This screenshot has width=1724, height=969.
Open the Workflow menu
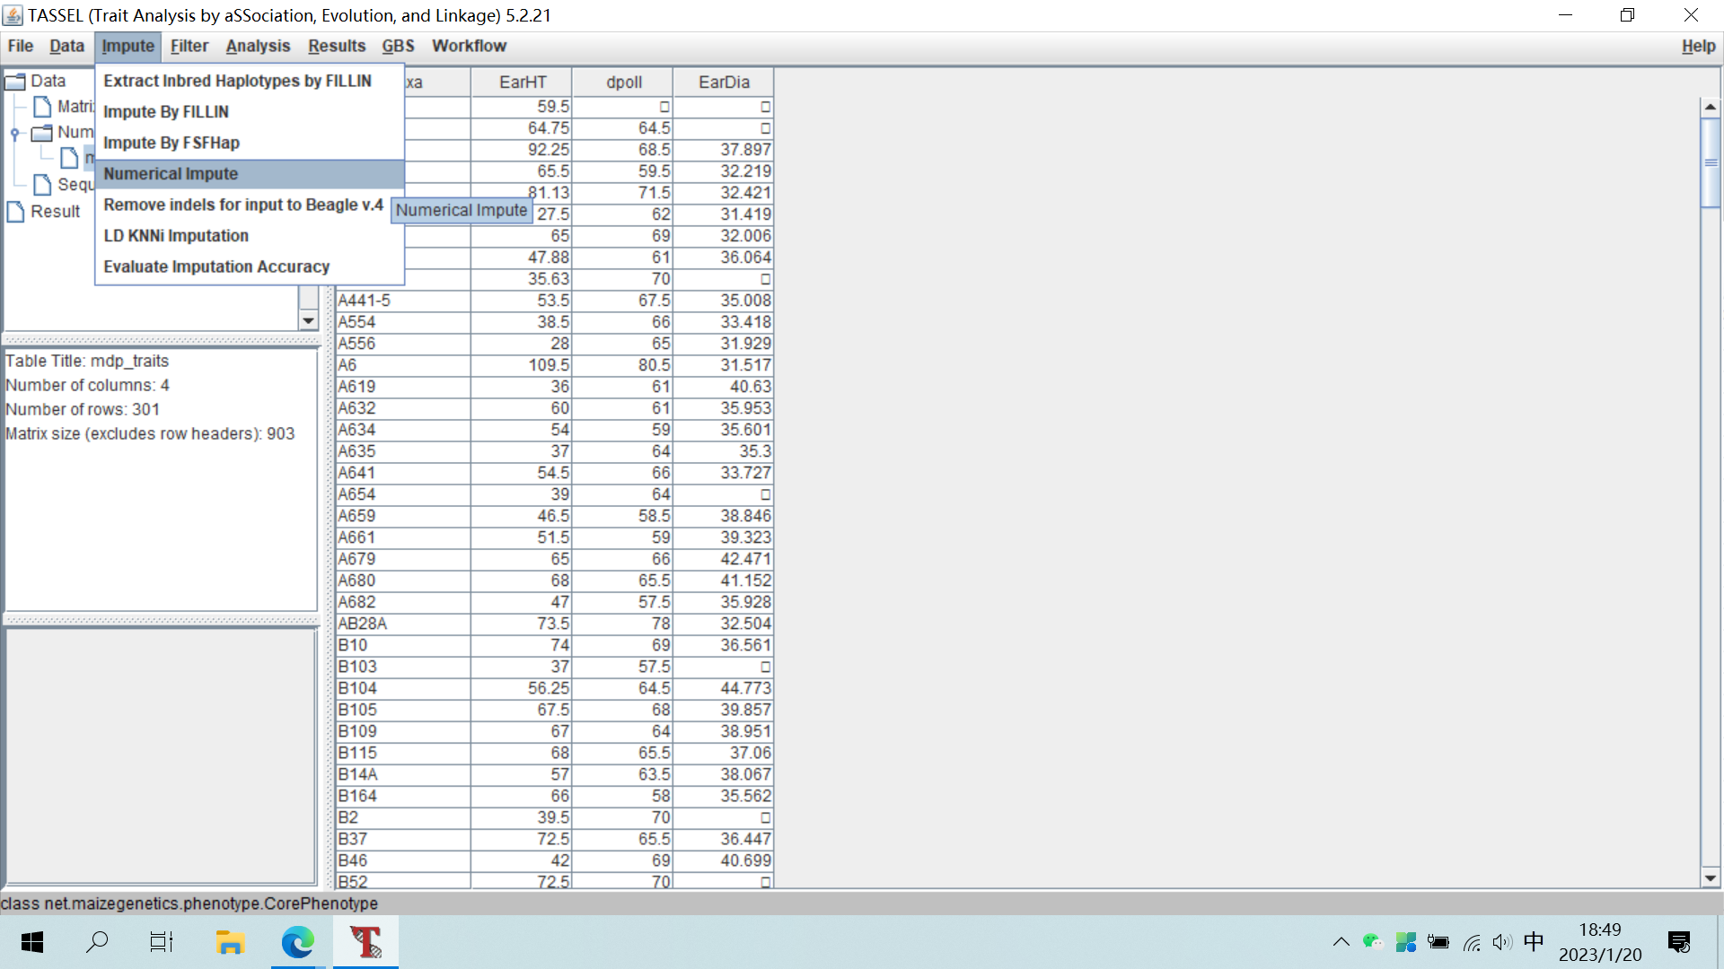tap(469, 46)
